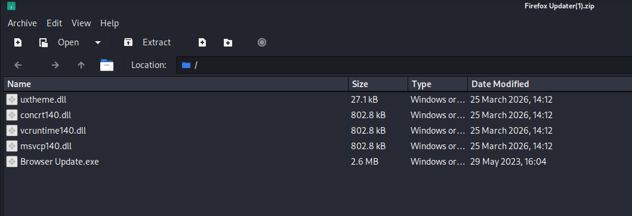Image resolution: width=632 pixels, height=216 pixels.
Task: Click the file icon for Browser Update.exe
Action: 12,162
